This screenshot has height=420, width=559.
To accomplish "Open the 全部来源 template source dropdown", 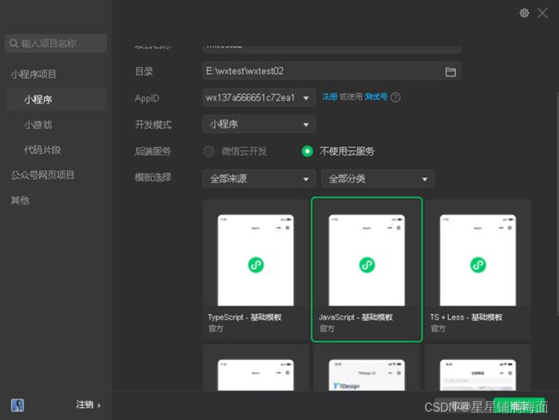I will coord(259,179).
